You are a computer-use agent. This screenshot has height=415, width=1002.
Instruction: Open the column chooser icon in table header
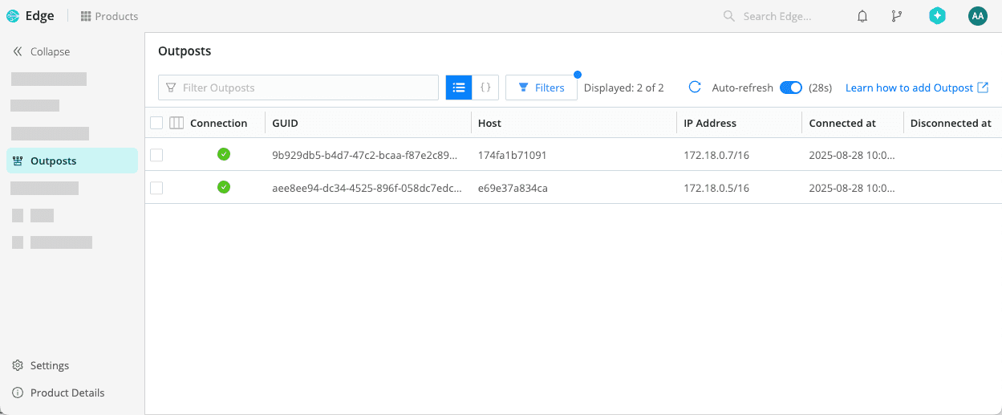pyautogui.click(x=176, y=123)
